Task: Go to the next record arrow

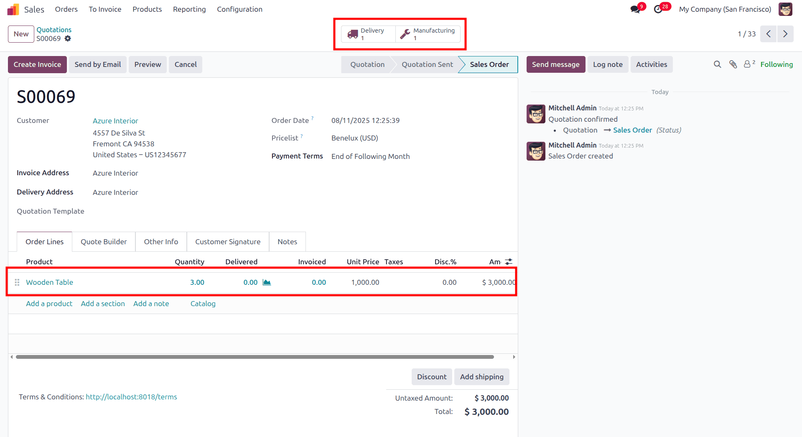Action: click(x=785, y=34)
